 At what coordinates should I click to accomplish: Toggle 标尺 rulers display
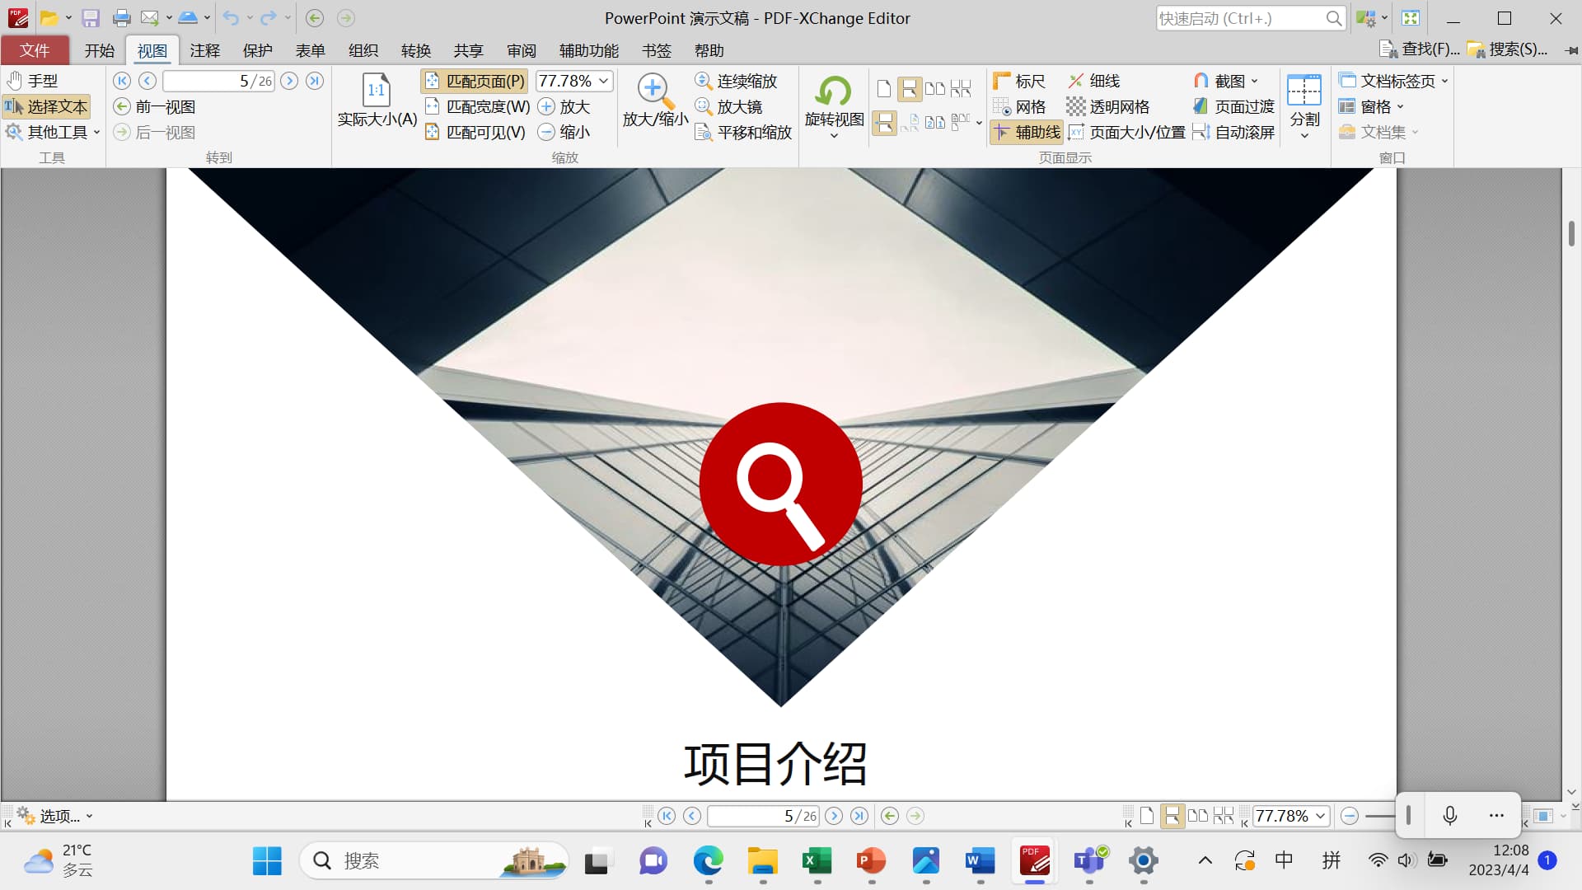point(1019,81)
